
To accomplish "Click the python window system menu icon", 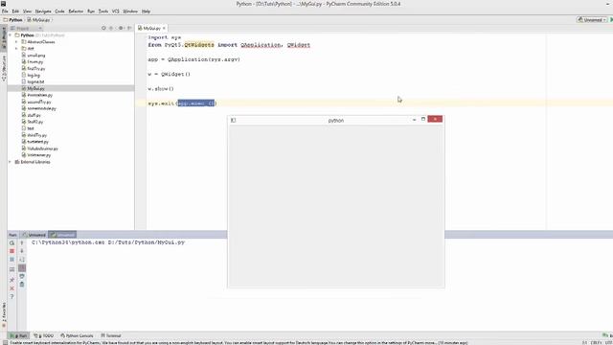I will (x=233, y=120).
